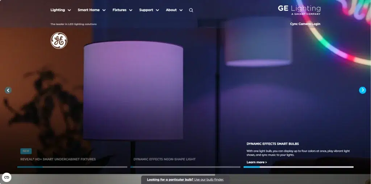Screen dimensions: 371x184
Task: Click the NEW badge label
Action: point(26,151)
